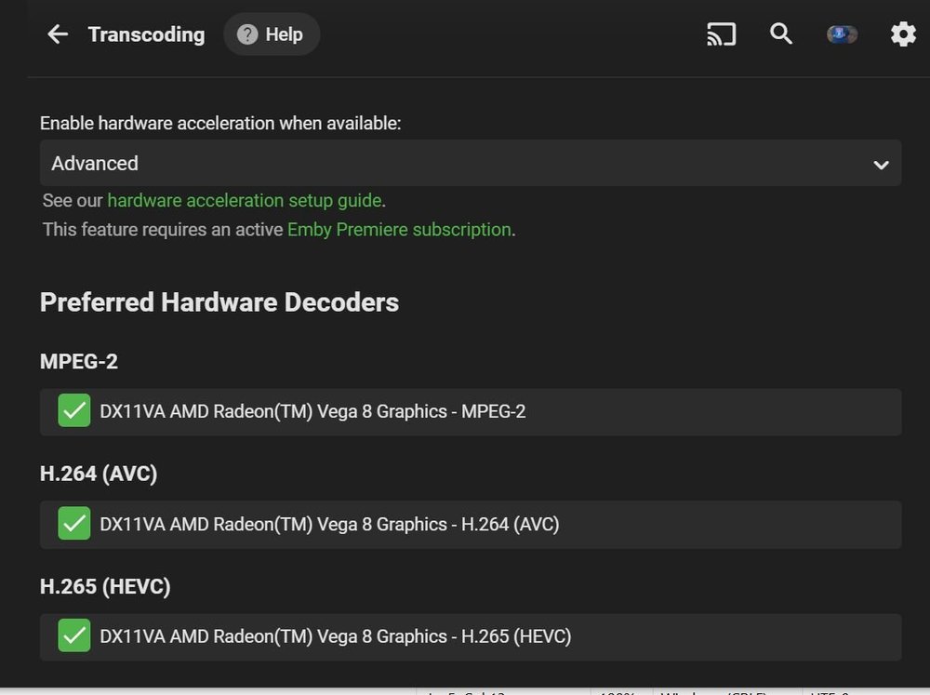The height and width of the screenshot is (695, 930).
Task: Uncheck the MPEG-2 DX11VA decoder checkbox
Action: click(74, 410)
